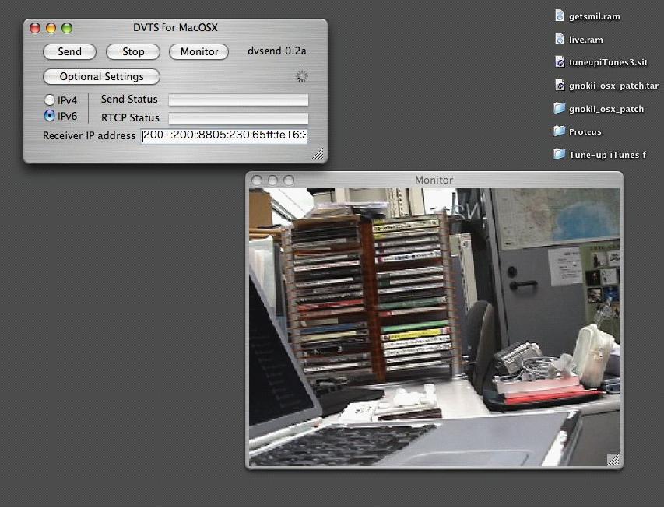Open the getsmil.ram file icon

point(559,16)
